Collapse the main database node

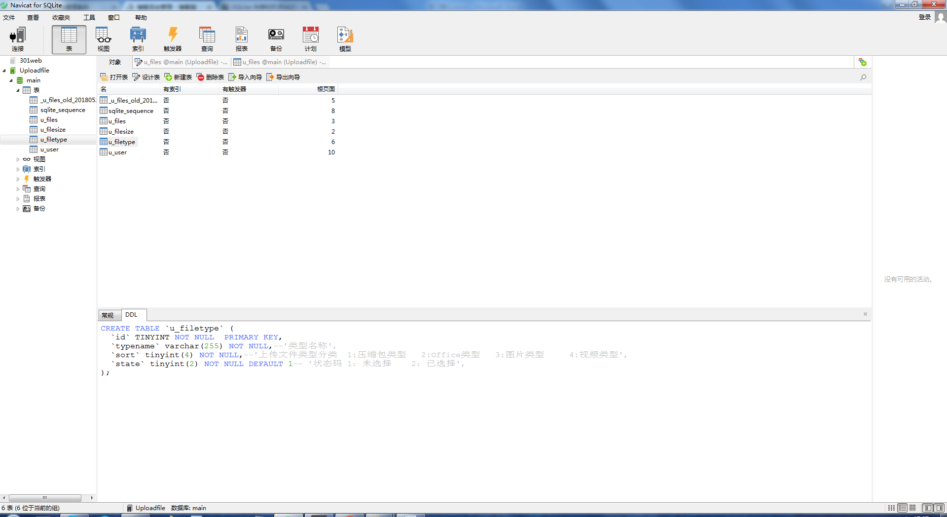[11, 80]
